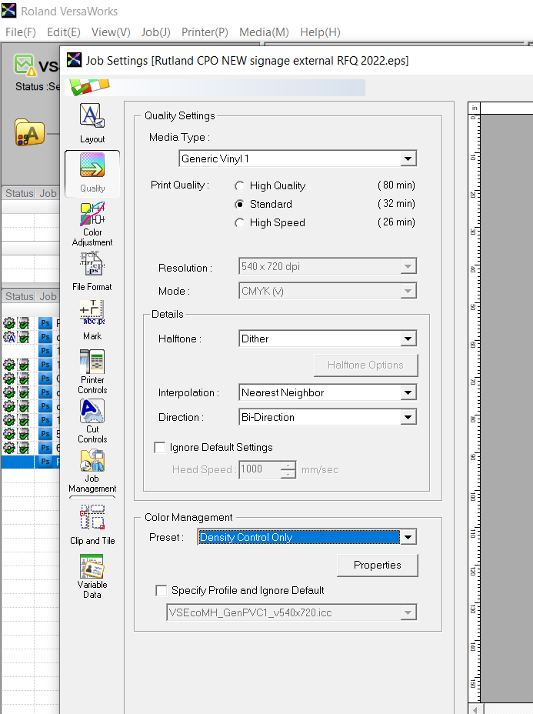The height and width of the screenshot is (714, 533).
Task: Toggle Ignore Default Settings checkbox
Action: (160, 447)
